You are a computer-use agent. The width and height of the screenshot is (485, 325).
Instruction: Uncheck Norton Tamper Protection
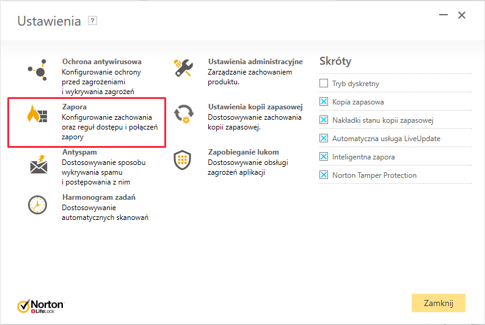[x=324, y=175]
